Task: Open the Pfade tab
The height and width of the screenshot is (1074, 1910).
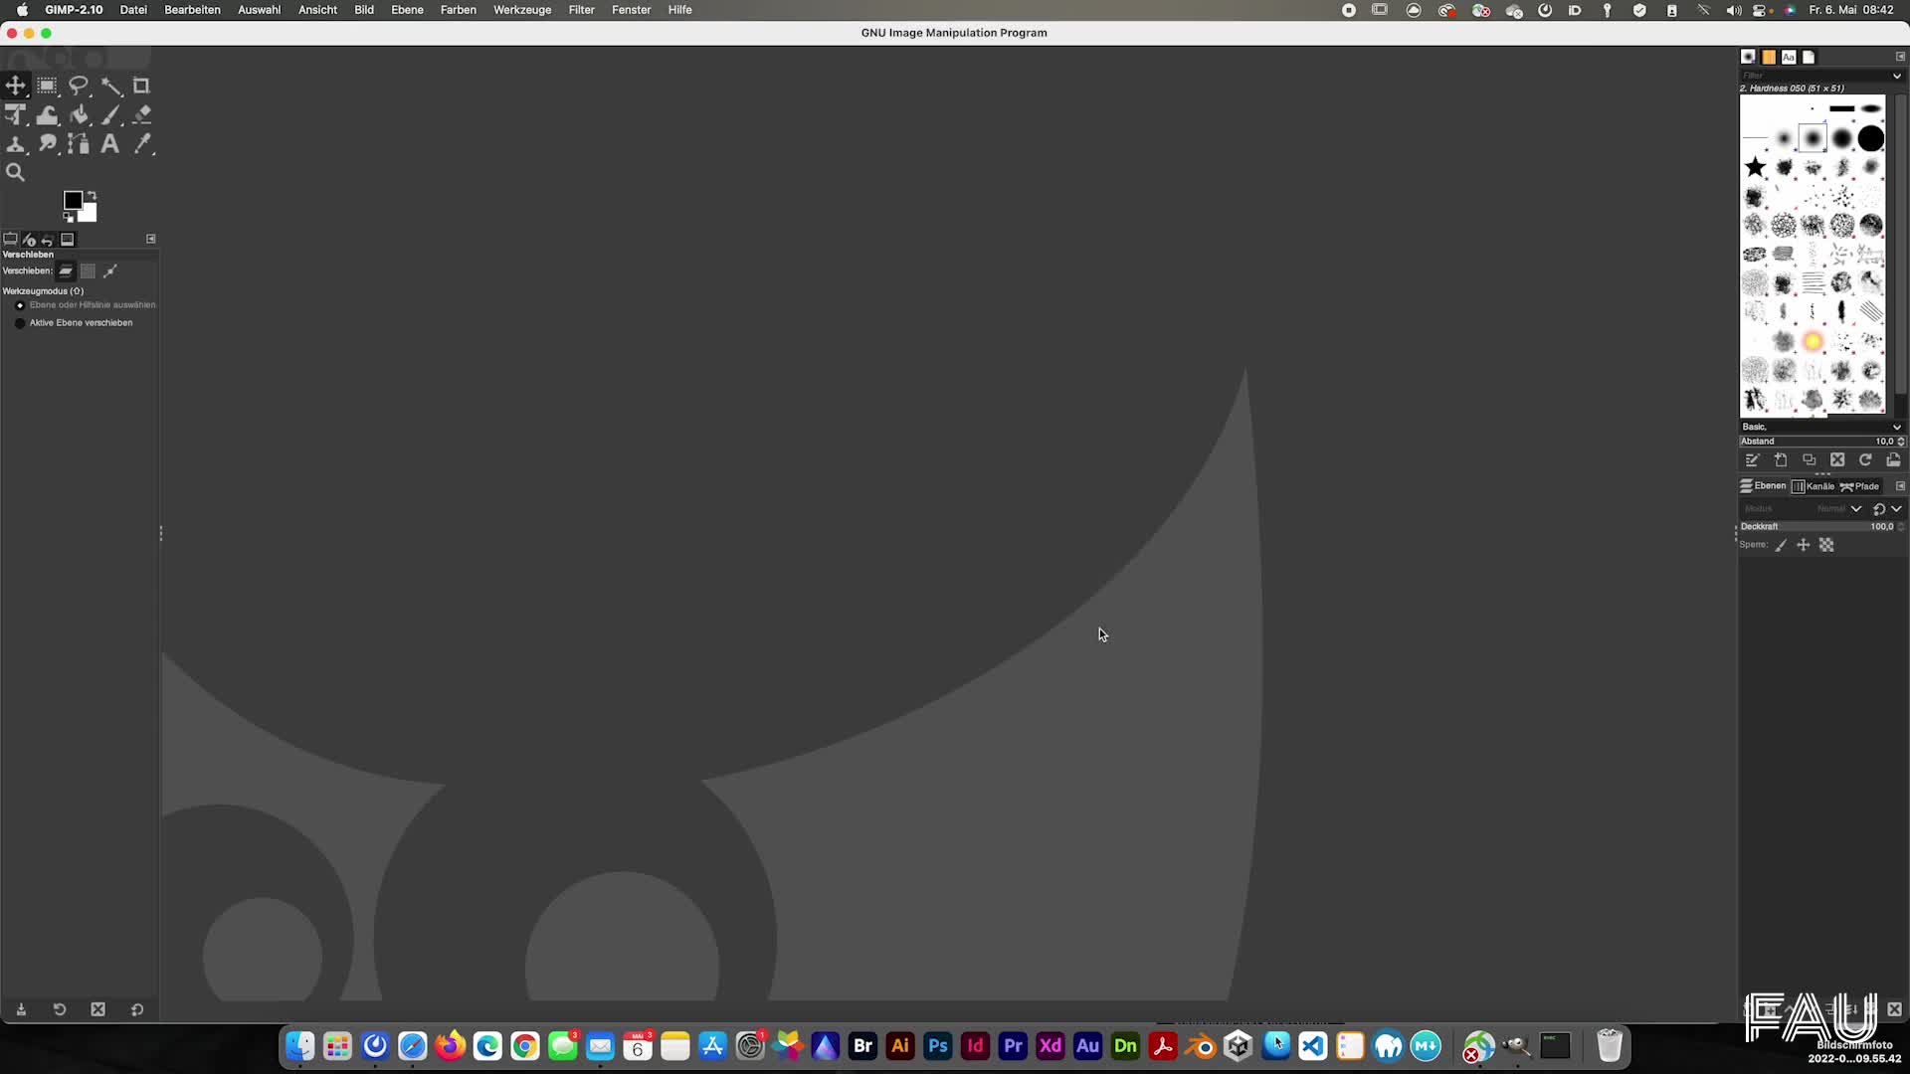Action: click(1863, 486)
